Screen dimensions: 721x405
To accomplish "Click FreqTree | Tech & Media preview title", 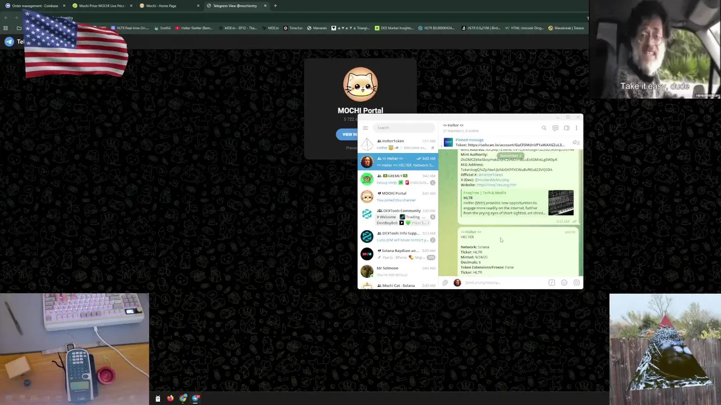I will [x=484, y=193].
